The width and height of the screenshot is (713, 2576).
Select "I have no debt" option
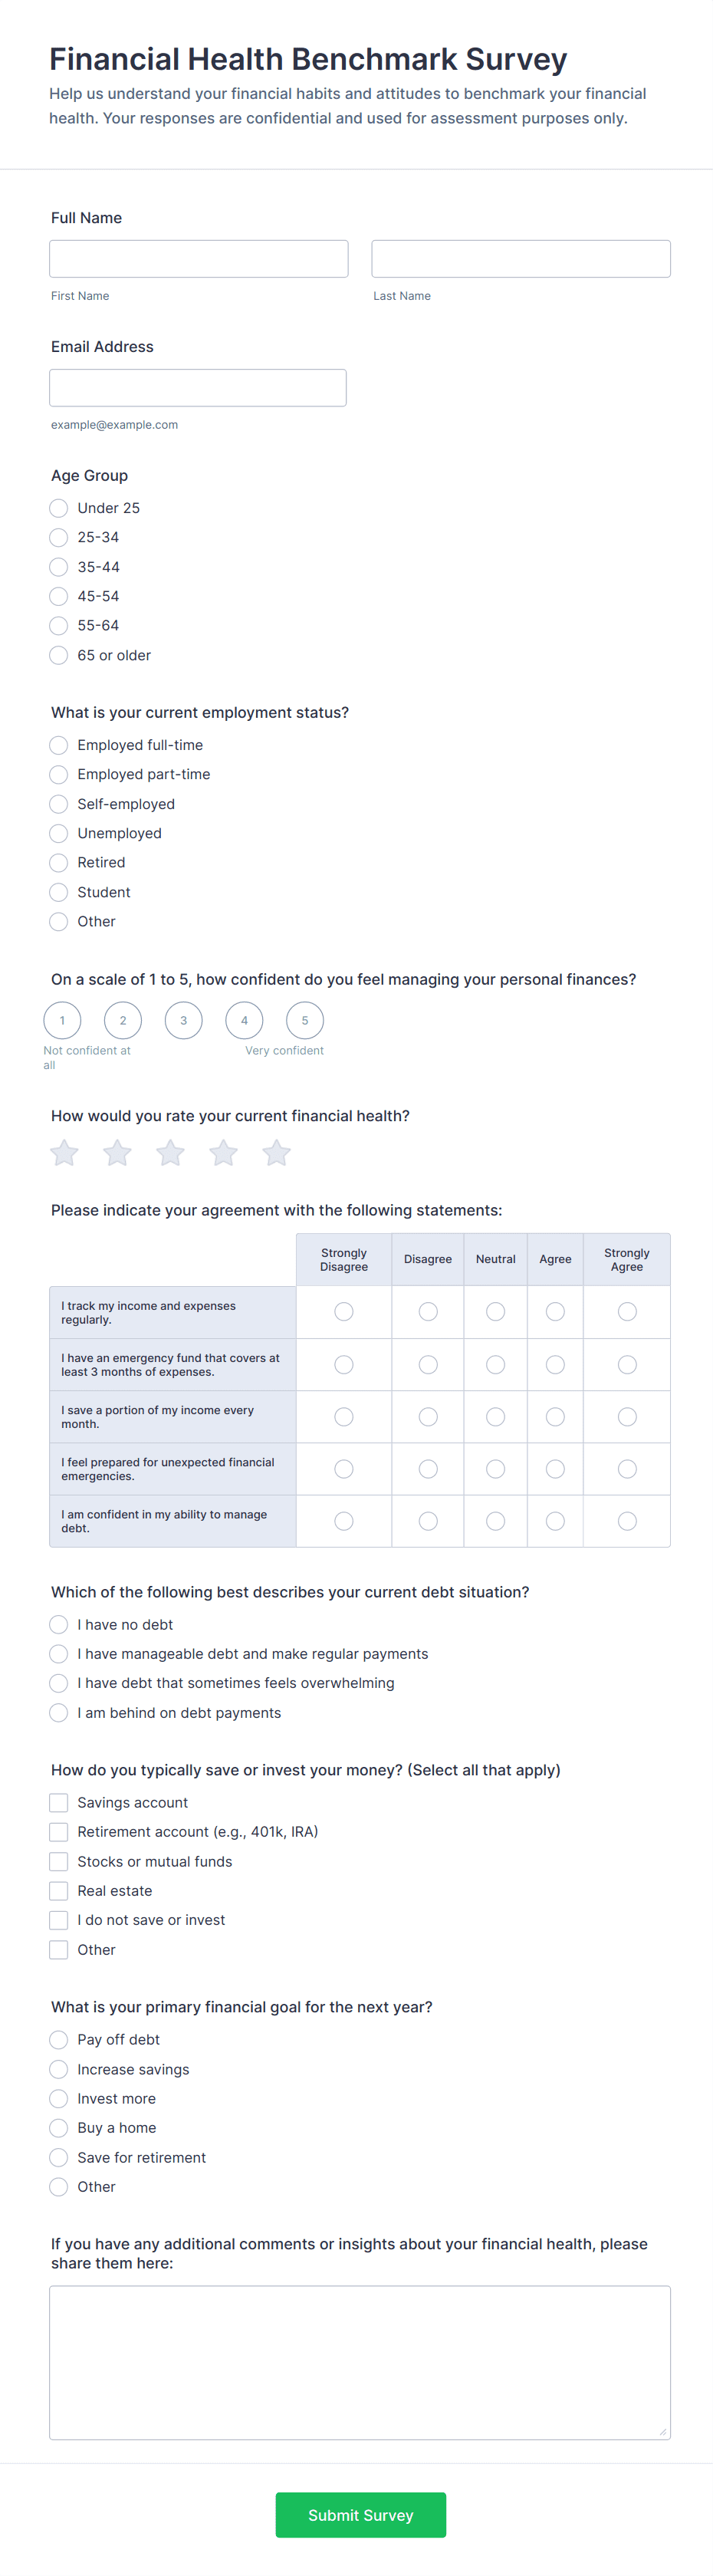[59, 1625]
